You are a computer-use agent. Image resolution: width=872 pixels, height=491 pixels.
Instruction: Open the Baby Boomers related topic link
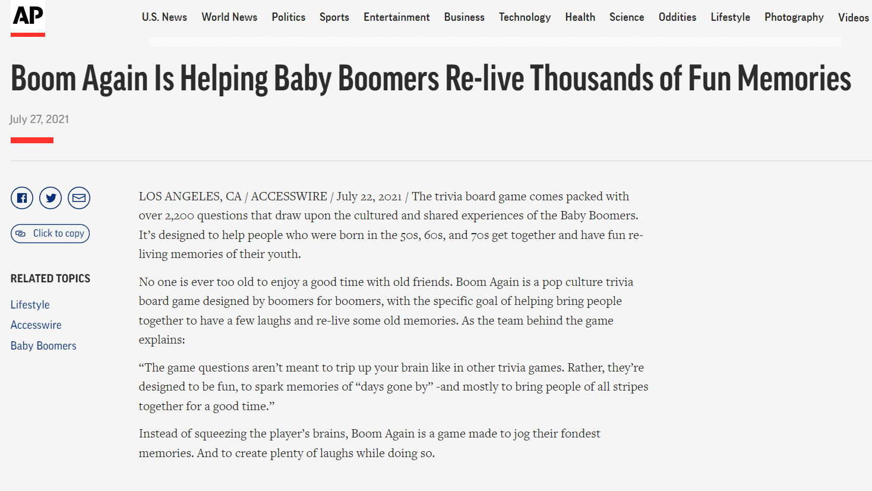[43, 346]
